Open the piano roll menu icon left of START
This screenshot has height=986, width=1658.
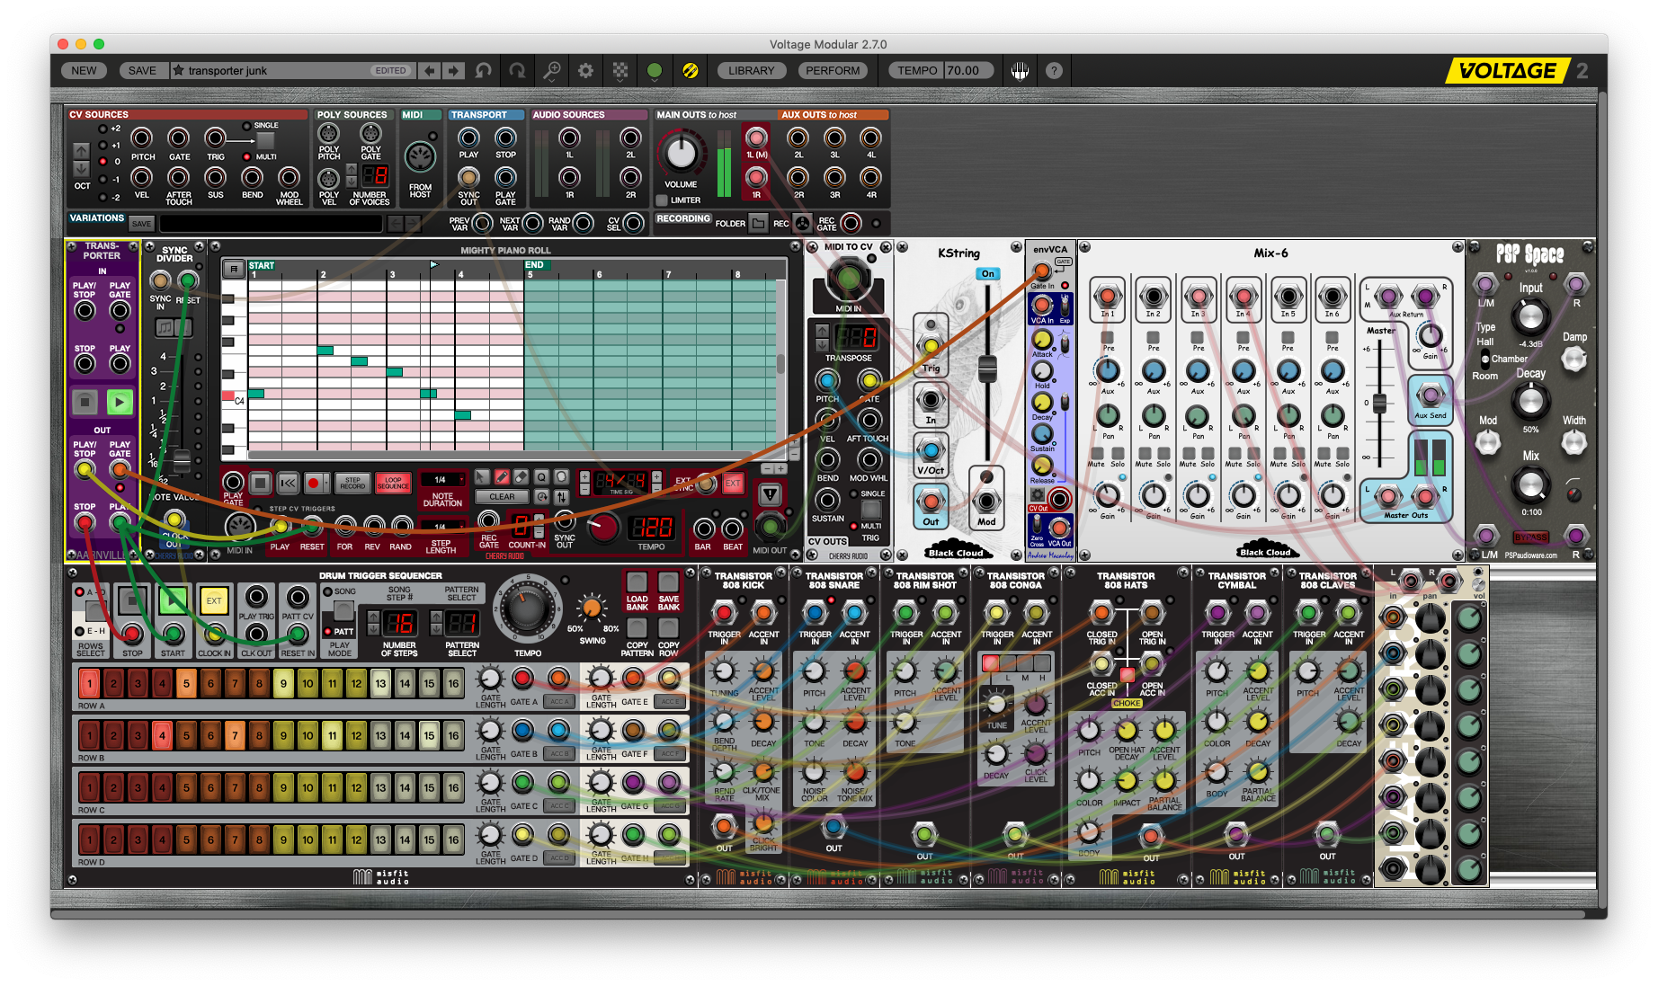[x=233, y=268]
